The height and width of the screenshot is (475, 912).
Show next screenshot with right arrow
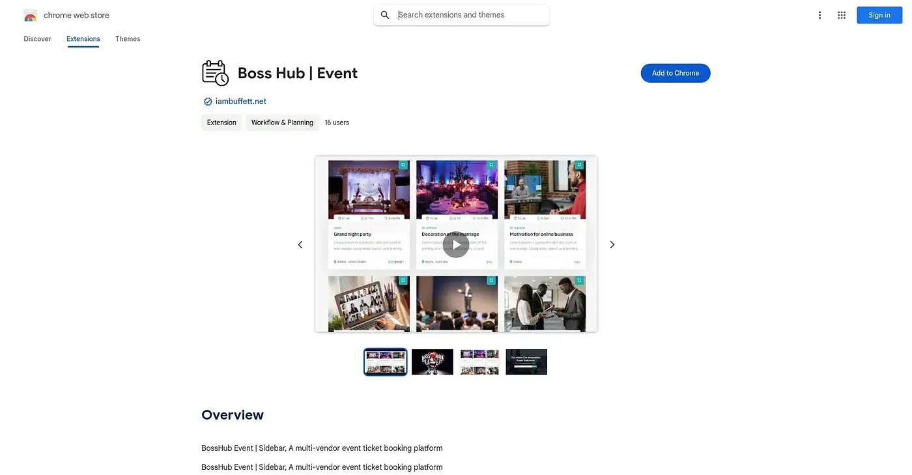[612, 244]
